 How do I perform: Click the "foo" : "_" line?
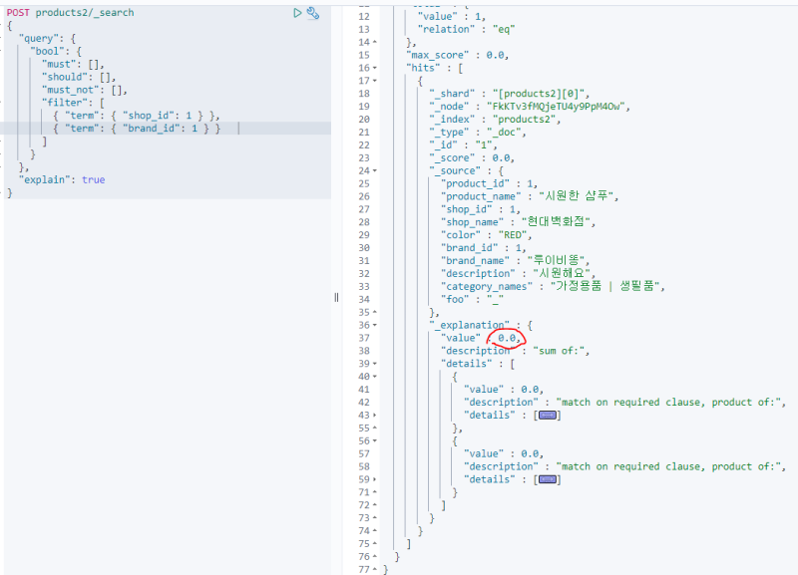(472, 299)
